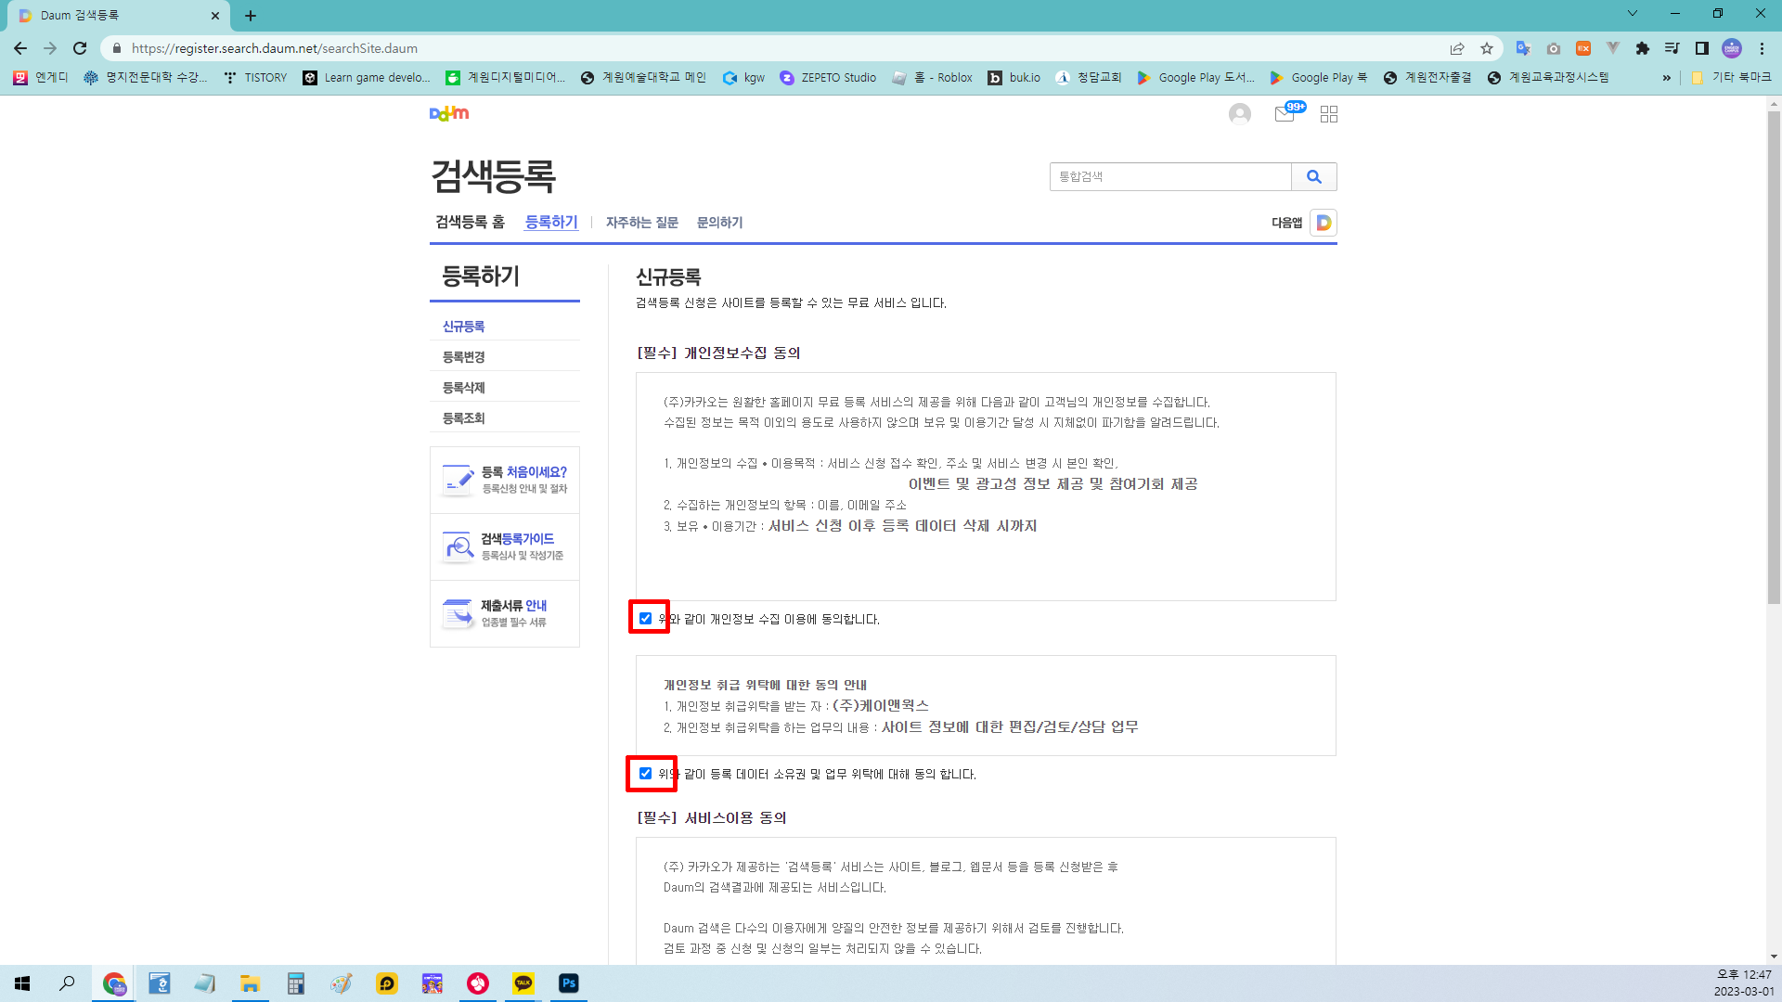Reload the page with refresh icon
1782x1002 pixels.
tap(80, 48)
